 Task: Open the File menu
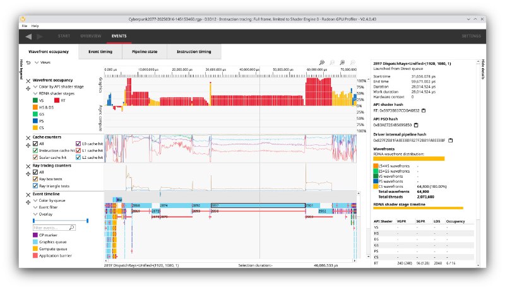coord(25,26)
